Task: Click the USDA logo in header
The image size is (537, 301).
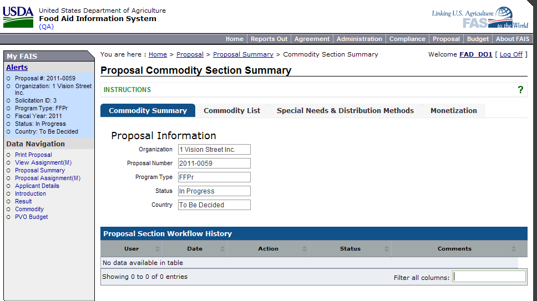Action: pos(18,18)
